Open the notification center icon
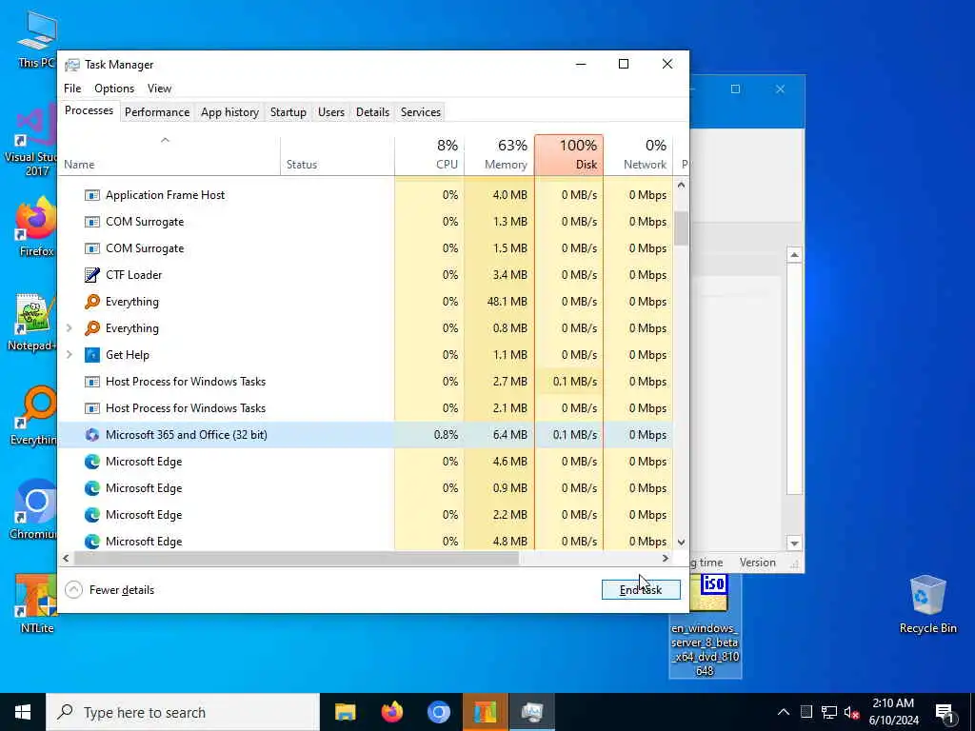Image resolution: width=975 pixels, height=731 pixels. (945, 713)
